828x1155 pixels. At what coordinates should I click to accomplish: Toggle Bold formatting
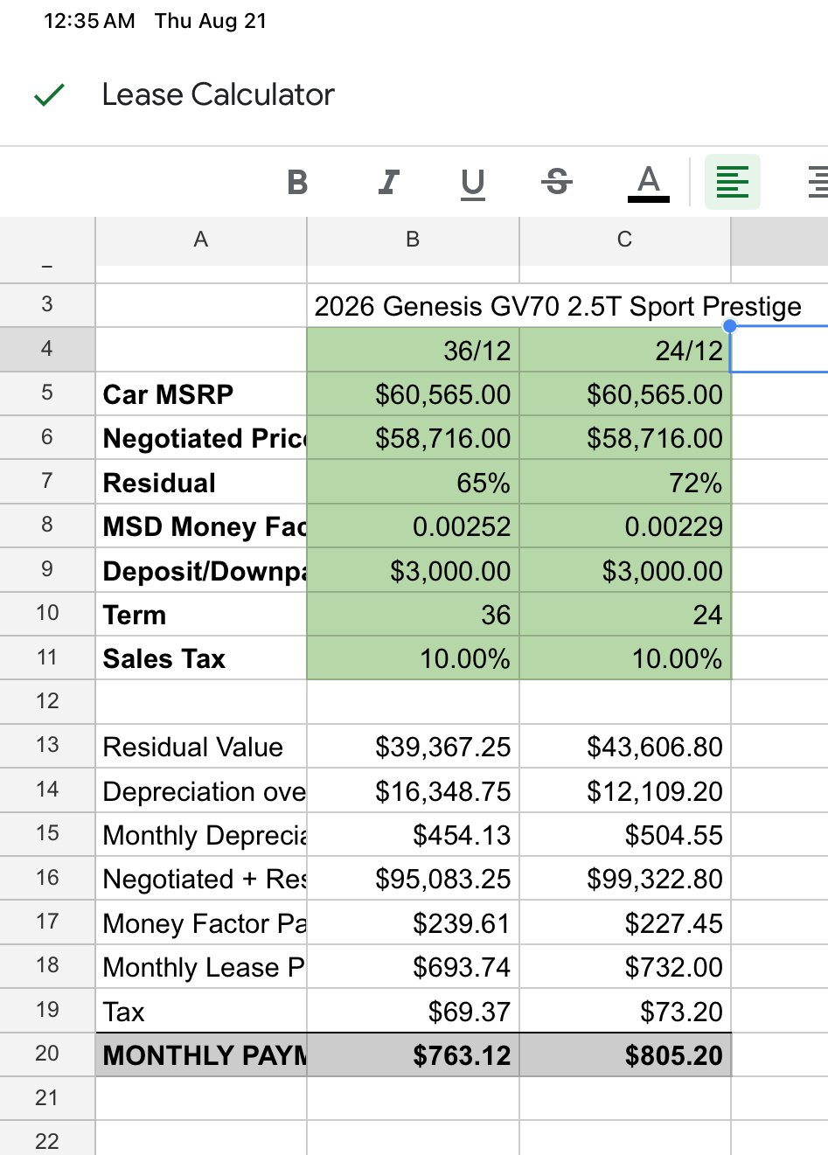(x=297, y=182)
